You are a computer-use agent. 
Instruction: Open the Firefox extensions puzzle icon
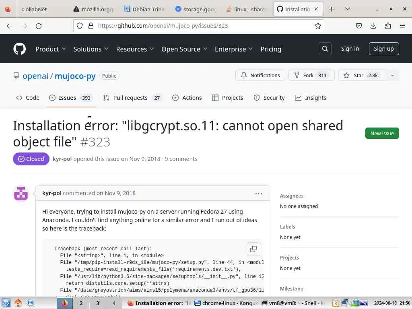point(388,26)
